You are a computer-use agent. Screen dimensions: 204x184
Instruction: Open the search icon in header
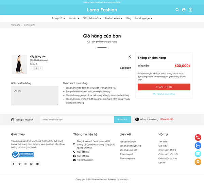[177, 10]
